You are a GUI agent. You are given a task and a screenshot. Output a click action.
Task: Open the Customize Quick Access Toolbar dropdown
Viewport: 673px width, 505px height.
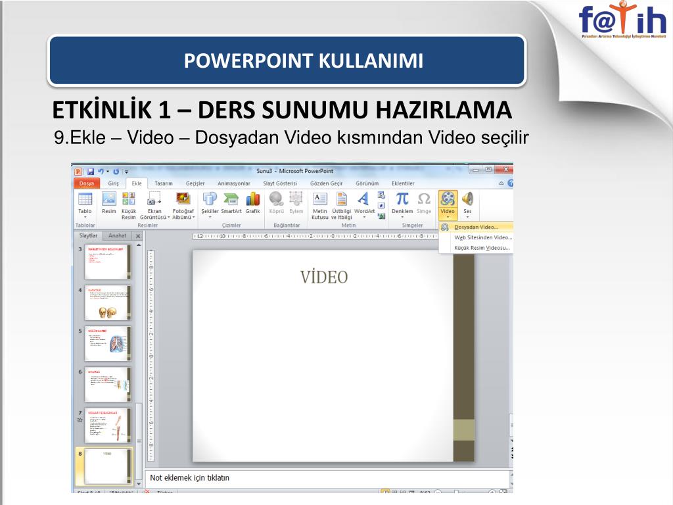[x=126, y=172]
